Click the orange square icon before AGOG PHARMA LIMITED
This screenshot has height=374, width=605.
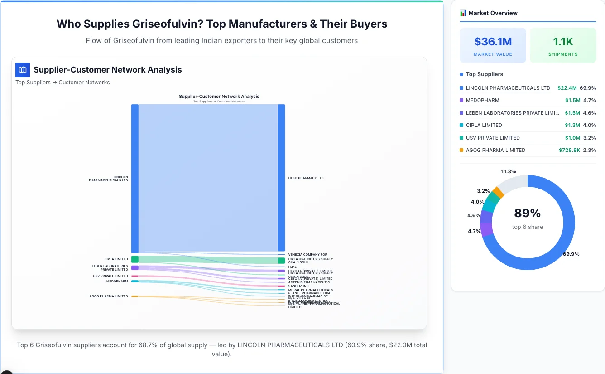[461, 150]
